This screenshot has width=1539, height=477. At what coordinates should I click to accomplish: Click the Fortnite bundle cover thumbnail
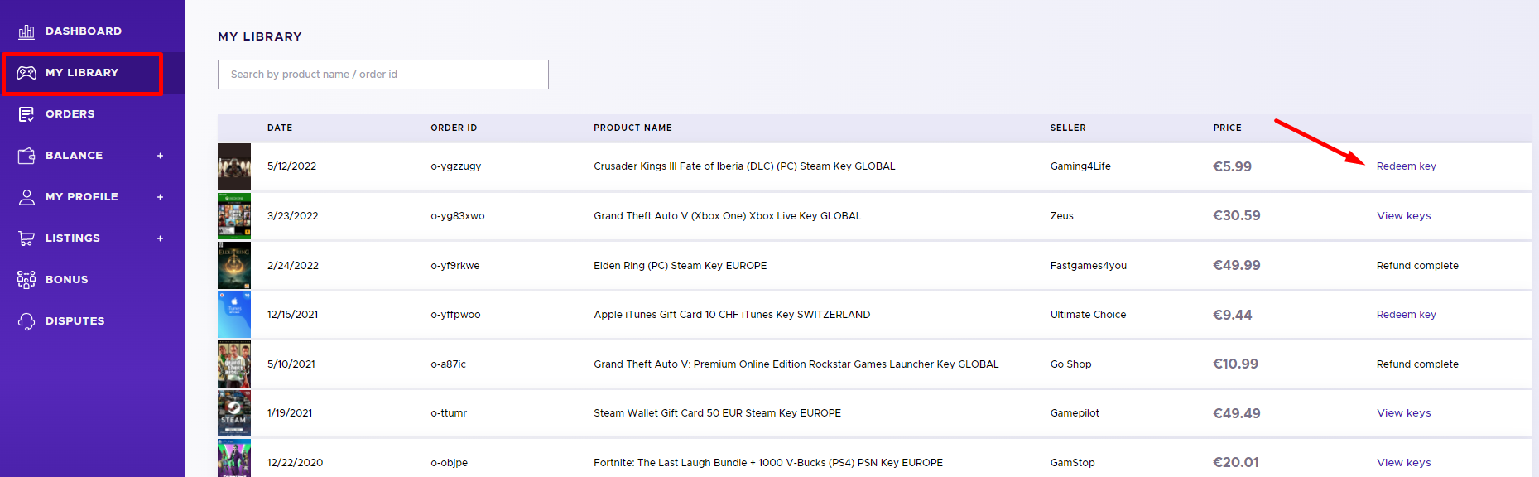(234, 458)
